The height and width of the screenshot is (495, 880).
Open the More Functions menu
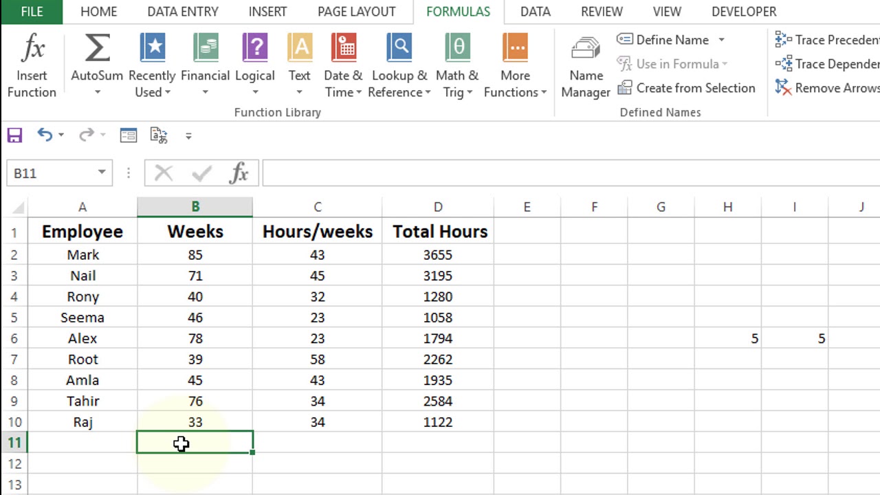515,65
